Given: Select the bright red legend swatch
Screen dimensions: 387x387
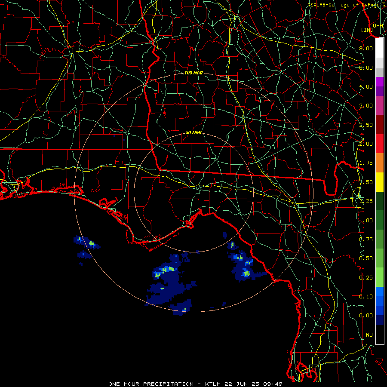Looking at the screenshot, I should (380, 144).
